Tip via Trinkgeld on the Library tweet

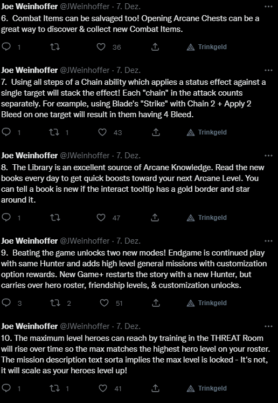207,218
